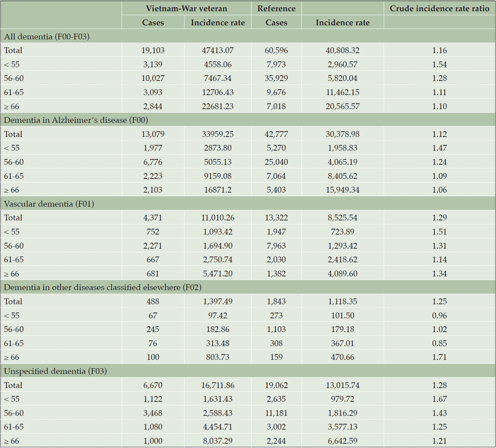
Task: Click reference cases value 11,181
Action: 276,413
